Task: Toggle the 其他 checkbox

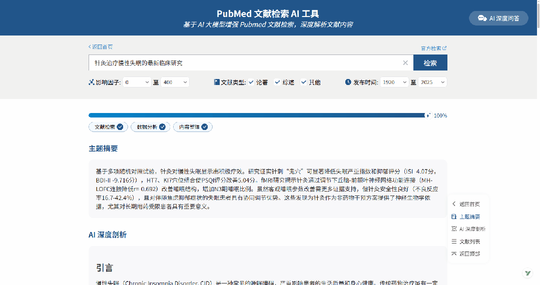Action: pyautogui.click(x=303, y=82)
